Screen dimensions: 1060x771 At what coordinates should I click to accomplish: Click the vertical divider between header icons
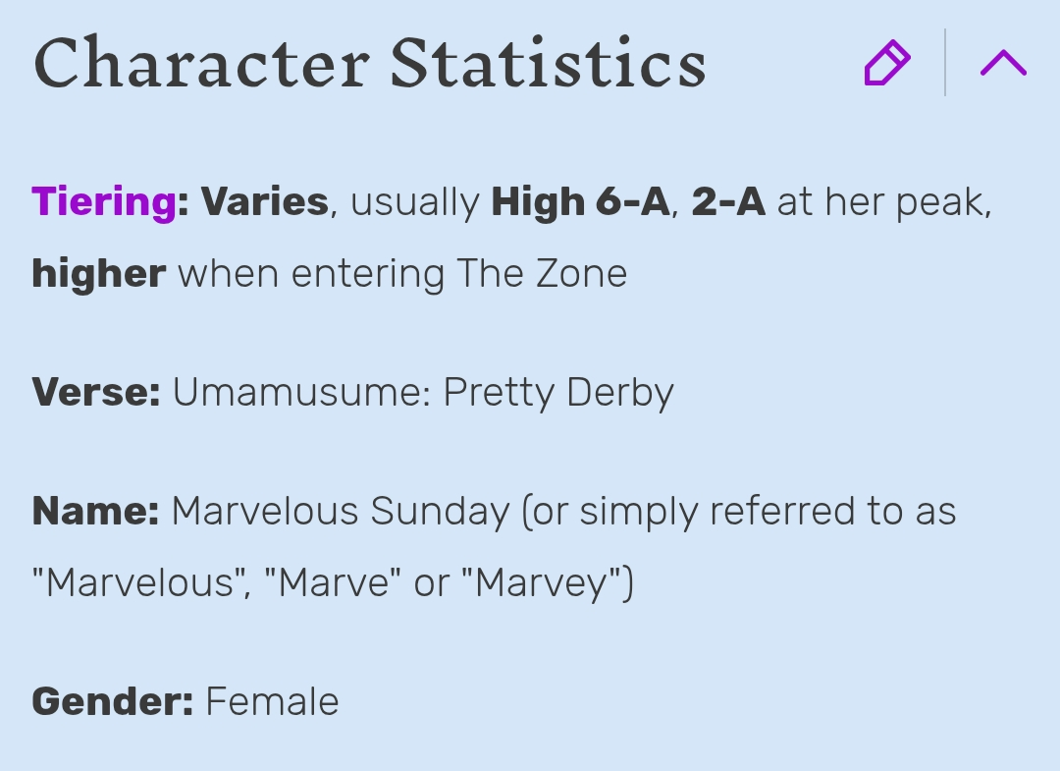(x=945, y=62)
